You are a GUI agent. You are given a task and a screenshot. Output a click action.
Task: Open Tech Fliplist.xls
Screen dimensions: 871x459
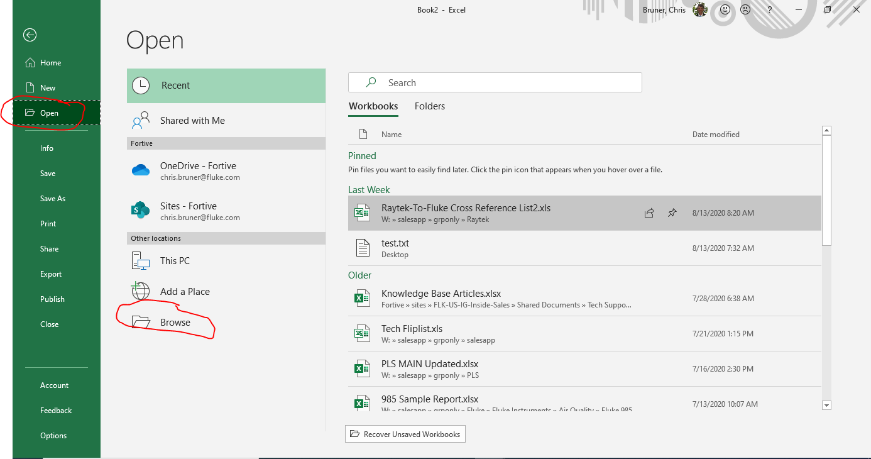pyautogui.click(x=584, y=334)
